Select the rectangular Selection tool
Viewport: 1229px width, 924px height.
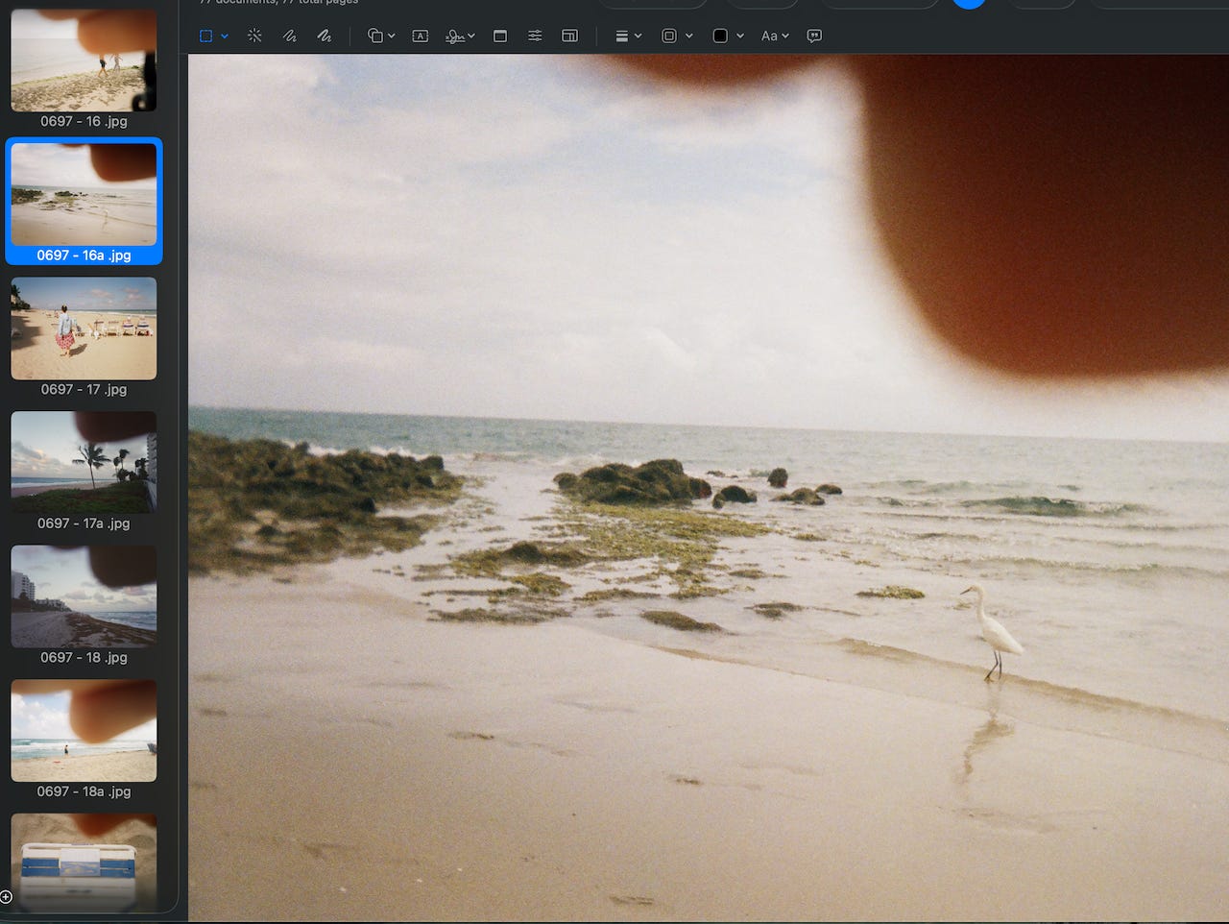coord(205,36)
